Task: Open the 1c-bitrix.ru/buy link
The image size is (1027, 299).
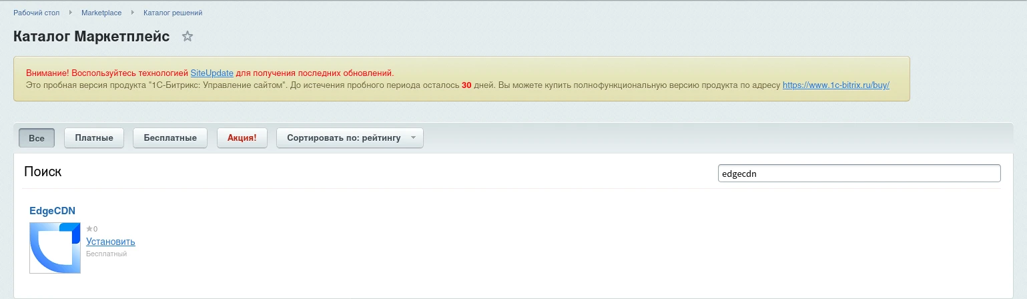Action: [x=836, y=85]
